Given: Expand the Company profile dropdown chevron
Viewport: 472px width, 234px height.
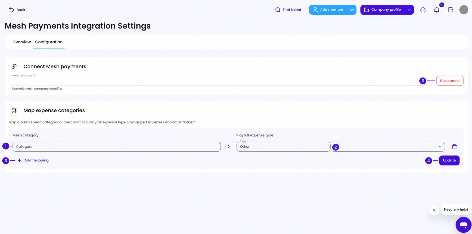Looking at the screenshot, I should (409, 10).
